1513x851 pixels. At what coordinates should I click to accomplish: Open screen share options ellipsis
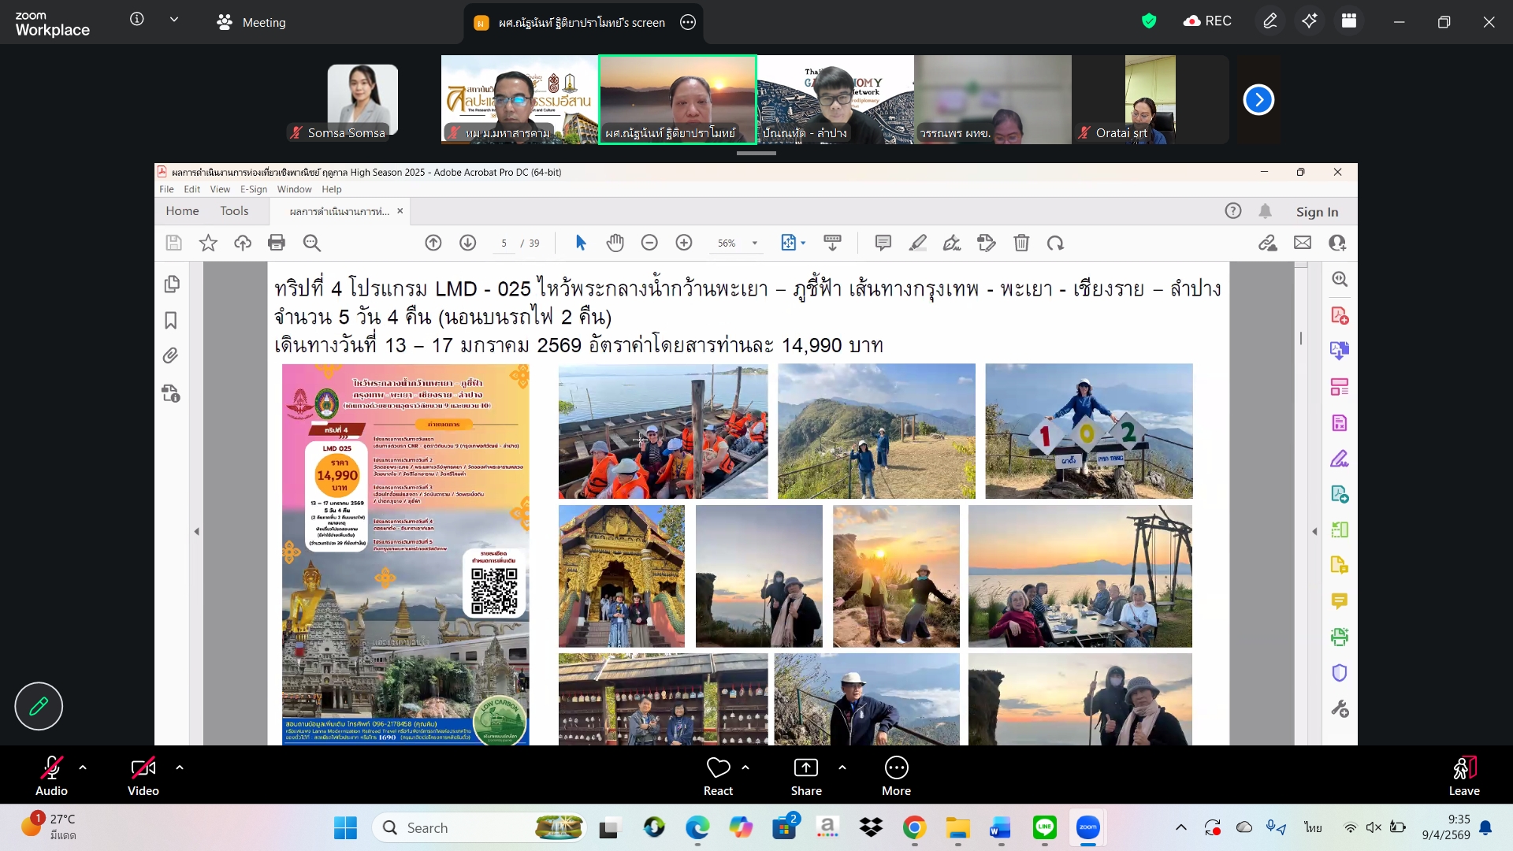coord(688,22)
